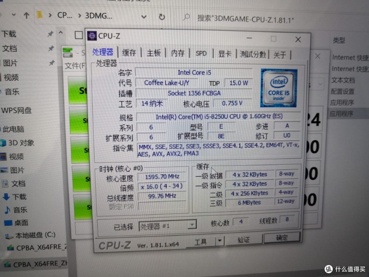Click the 验证 button in CPU-Z
Viewport: 369px width, 277px height.
244,240
